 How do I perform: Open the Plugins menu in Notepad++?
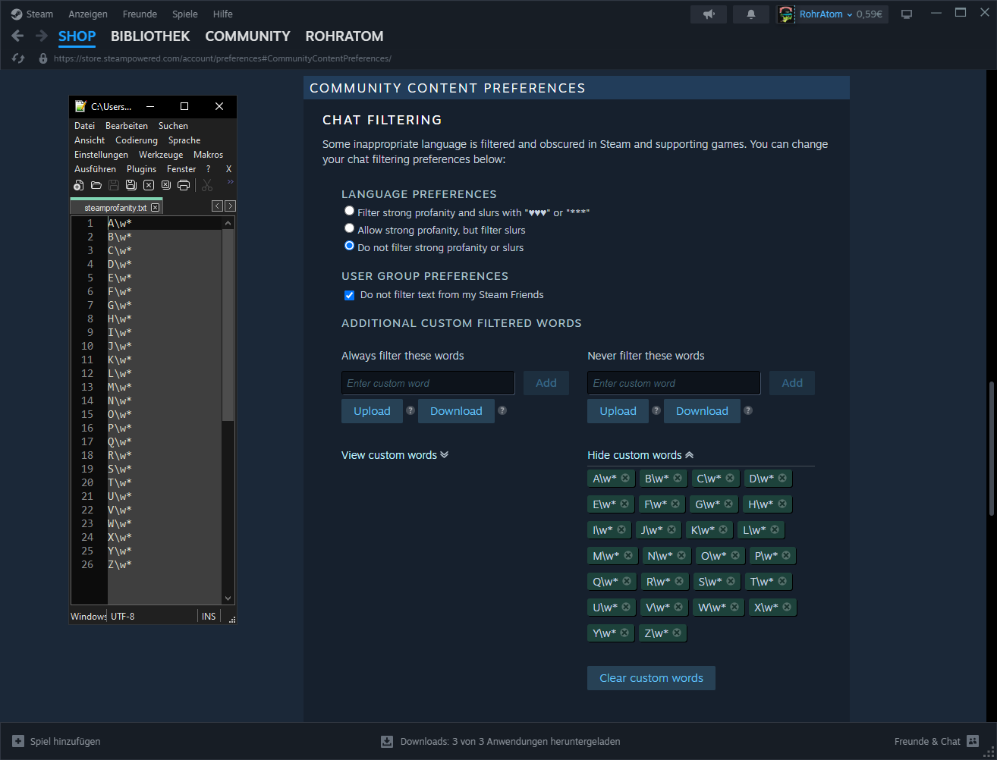coord(141,169)
